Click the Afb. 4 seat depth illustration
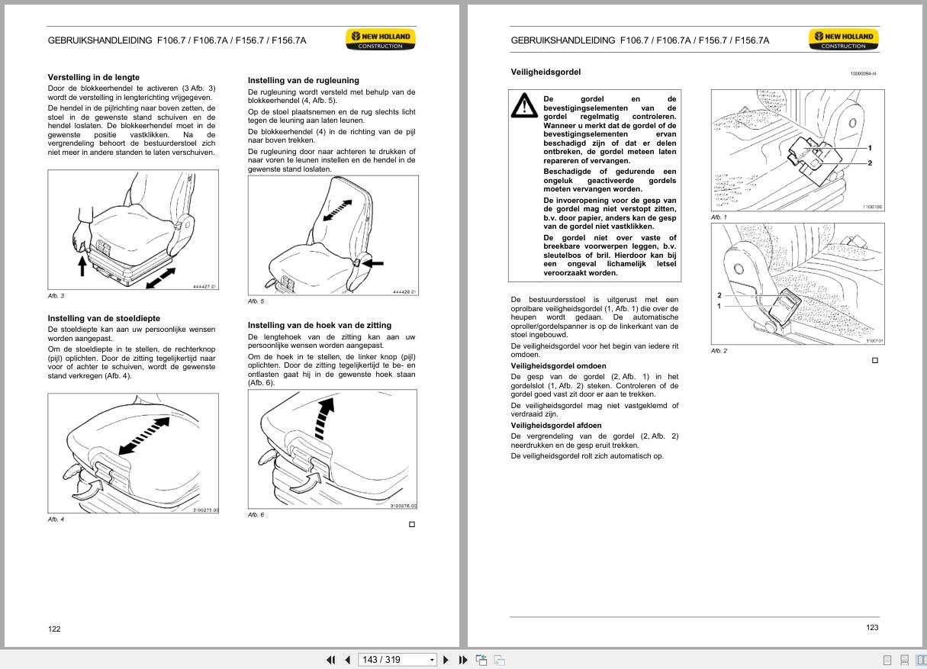 tap(133, 453)
